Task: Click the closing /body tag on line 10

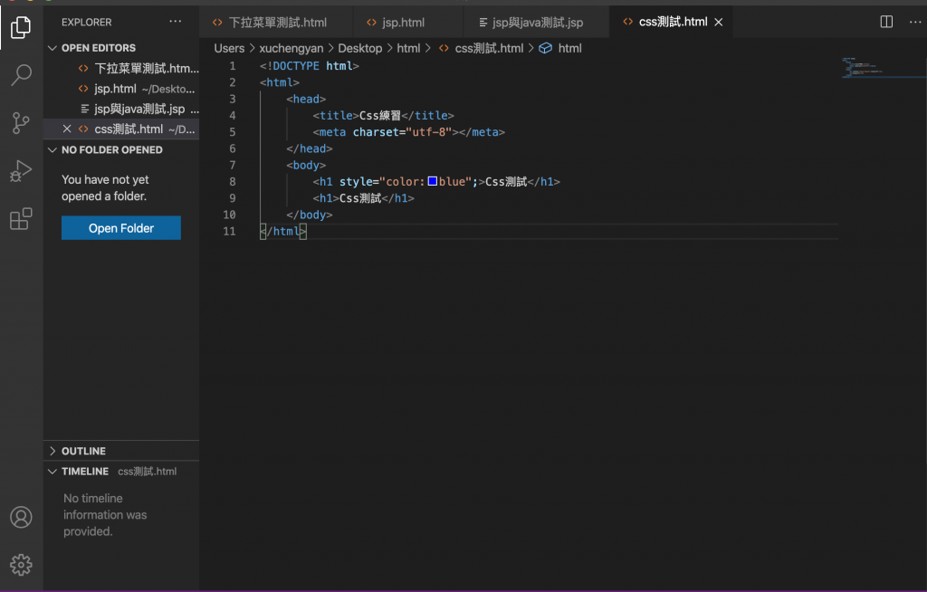Action: (310, 215)
